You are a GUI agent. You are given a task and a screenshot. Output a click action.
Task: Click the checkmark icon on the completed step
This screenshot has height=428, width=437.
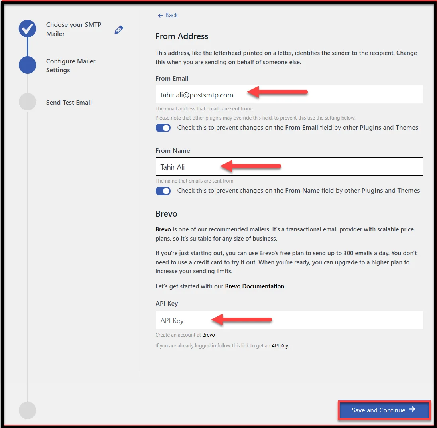(x=27, y=28)
